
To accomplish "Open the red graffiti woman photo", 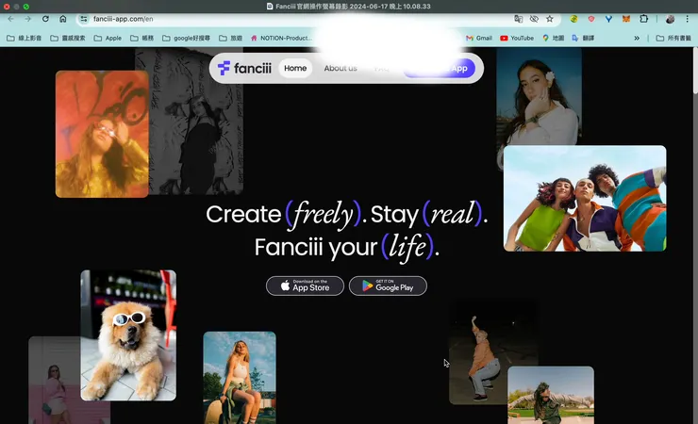I will pyautogui.click(x=102, y=134).
